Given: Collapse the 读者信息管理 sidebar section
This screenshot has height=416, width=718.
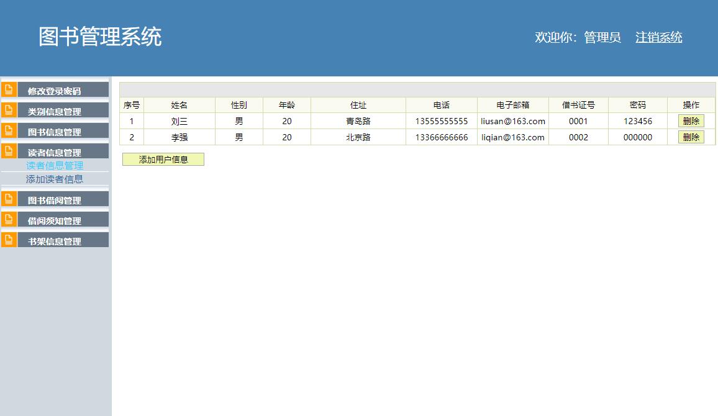Looking at the screenshot, I should [55, 151].
